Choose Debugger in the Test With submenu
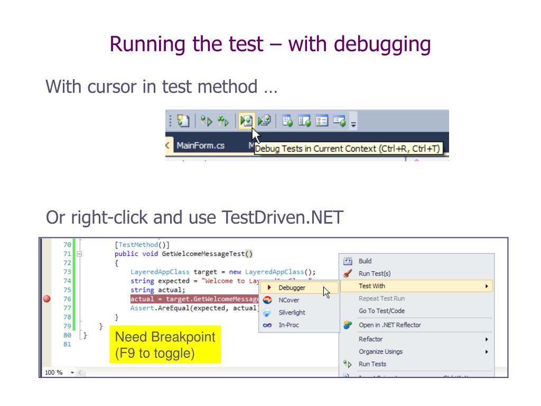Viewport: 541px width, 406px height. coord(299,288)
